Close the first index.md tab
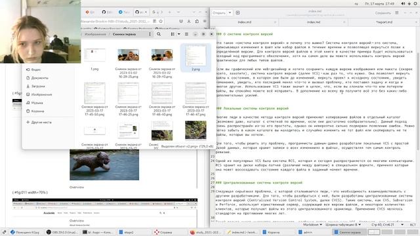 [275, 22]
